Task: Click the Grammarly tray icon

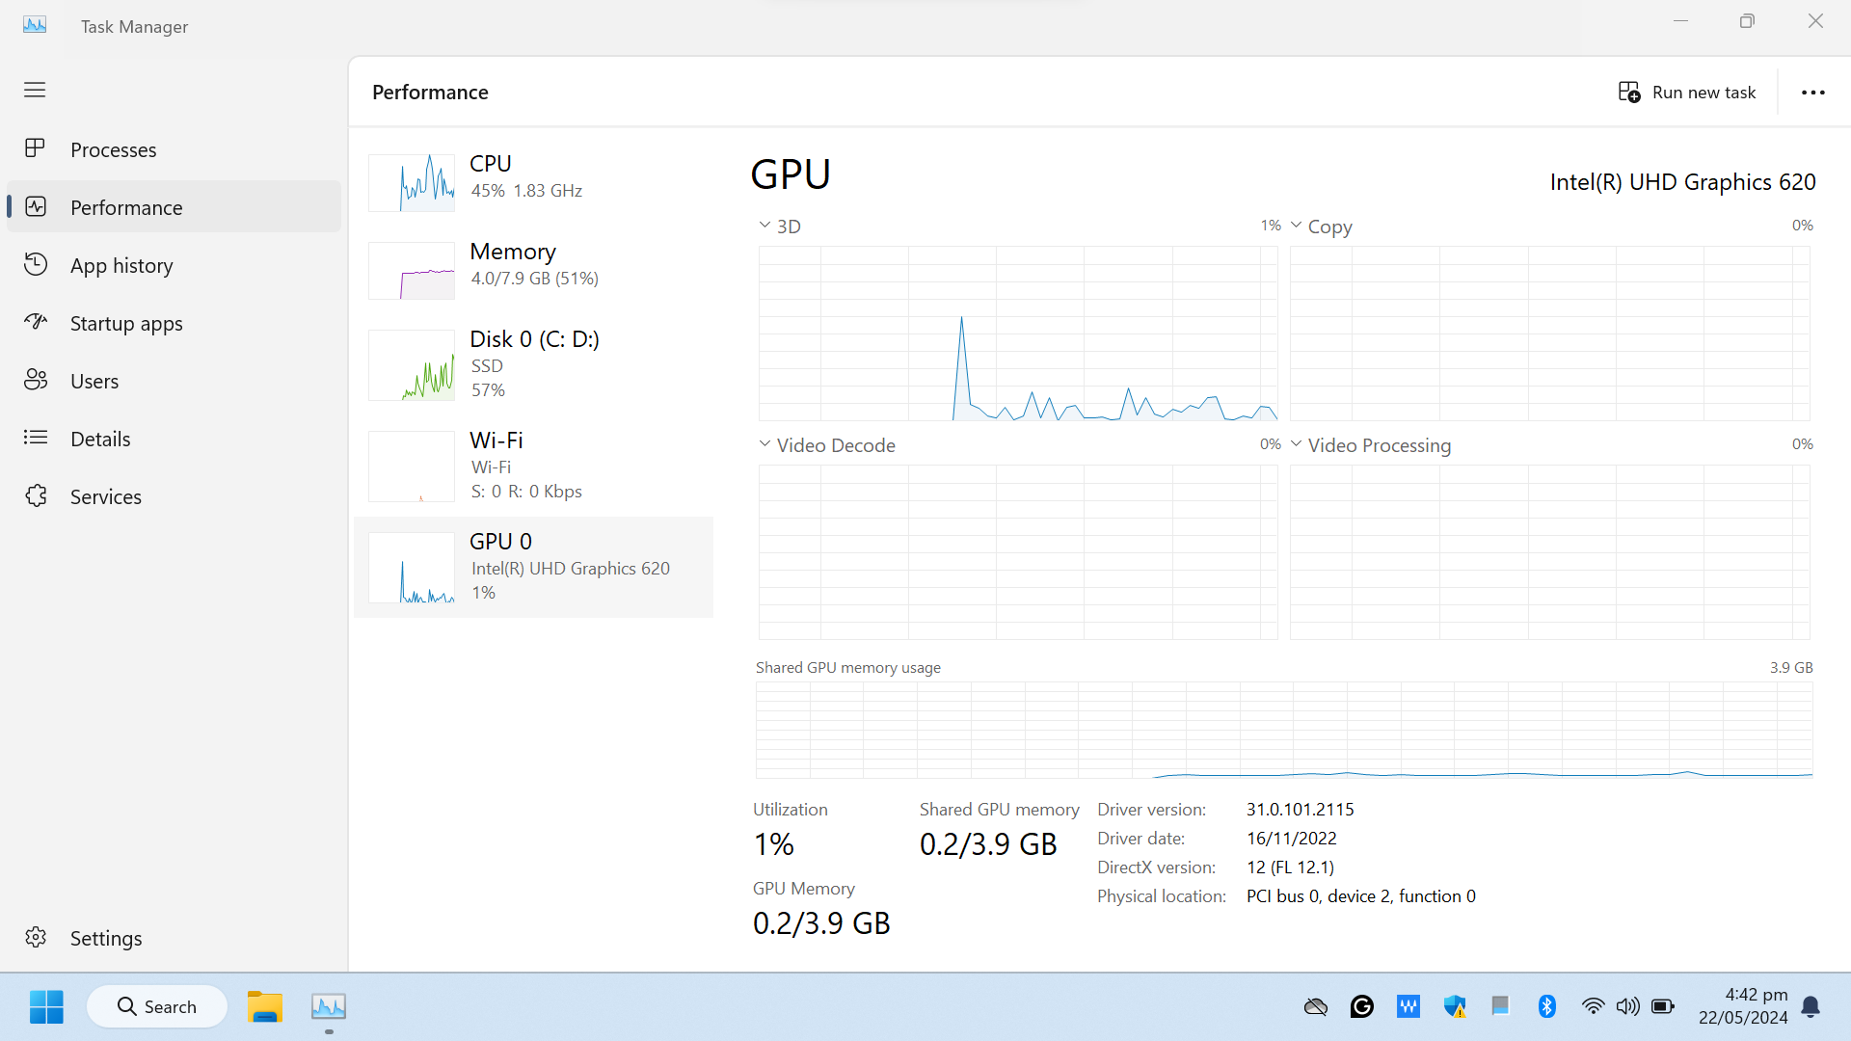Action: point(1362,1006)
